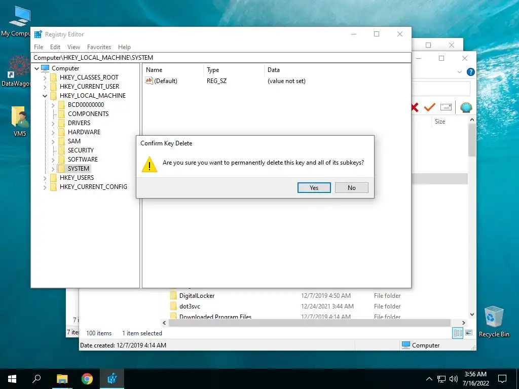Select the HKEY_LOCAL_MACHINE key
519x389 pixels.
click(x=92, y=96)
